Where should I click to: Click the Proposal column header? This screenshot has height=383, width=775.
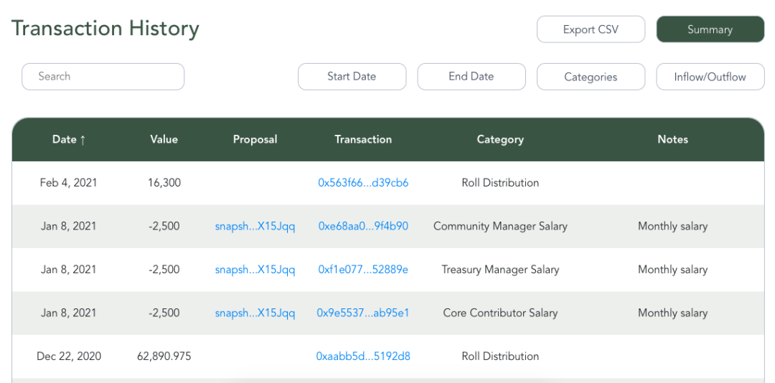click(x=255, y=139)
